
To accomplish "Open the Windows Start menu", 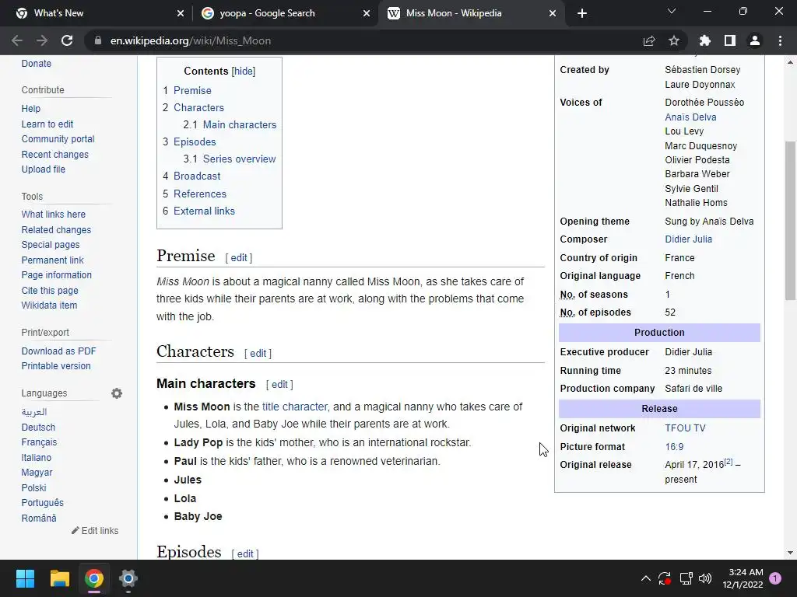I will pyautogui.click(x=25, y=578).
